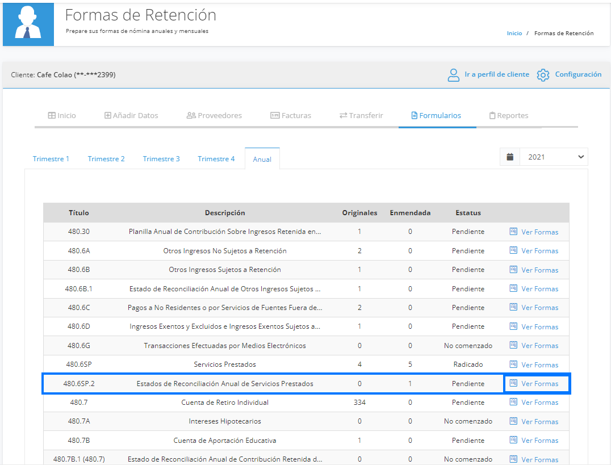The width and height of the screenshot is (611, 465).
Task: Click form icon in 480.6B.1 row
Action: [513, 288]
